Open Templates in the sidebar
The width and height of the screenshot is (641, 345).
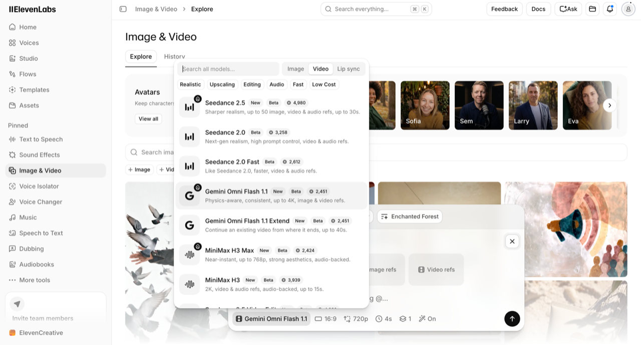click(x=56, y=90)
